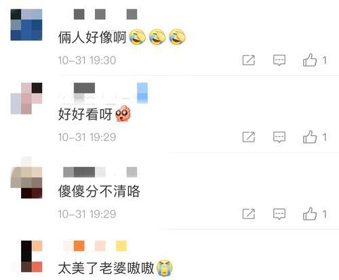Tap the 10-31 19:30 timestamp
This screenshot has width=339, height=280.
click(x=87, y=60)
